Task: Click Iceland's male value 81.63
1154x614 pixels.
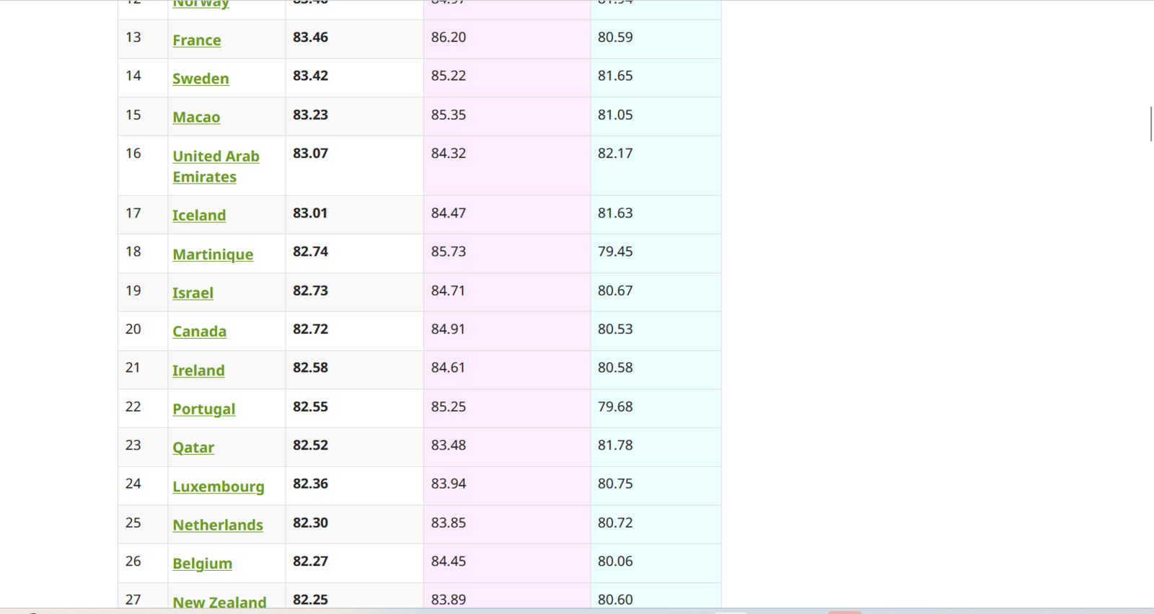Action: pyautogui.click(x=615, y=213)
